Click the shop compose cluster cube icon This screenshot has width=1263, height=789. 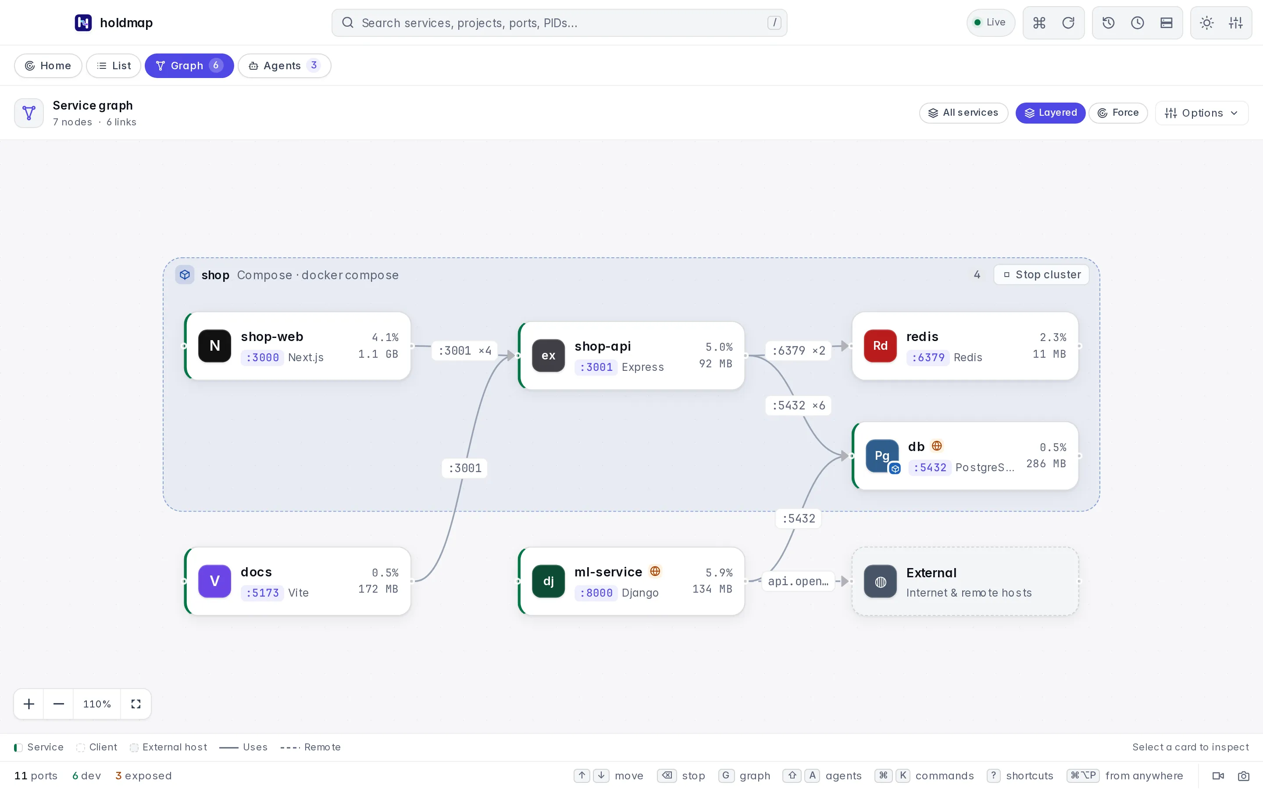[185, 274]
